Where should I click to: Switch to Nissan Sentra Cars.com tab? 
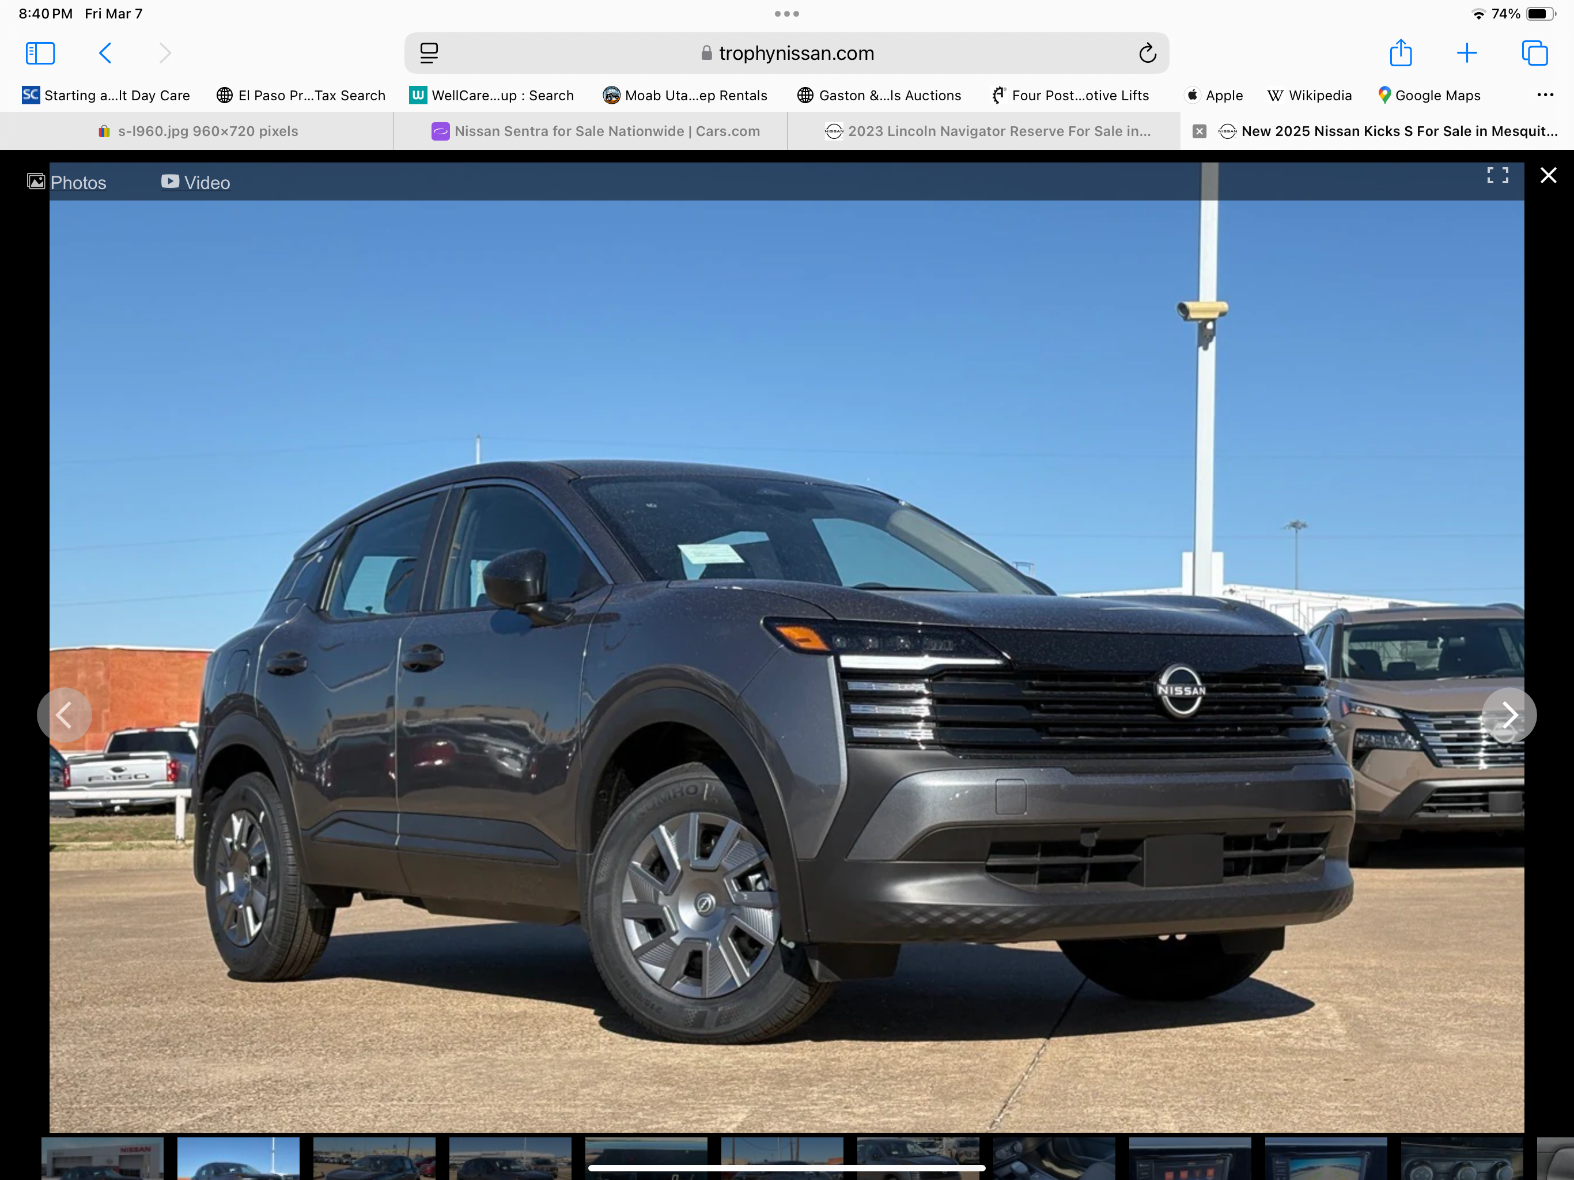click(591, 131)
